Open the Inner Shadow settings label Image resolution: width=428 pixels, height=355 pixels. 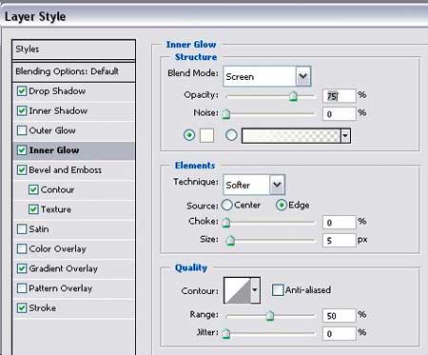[58, 111]
